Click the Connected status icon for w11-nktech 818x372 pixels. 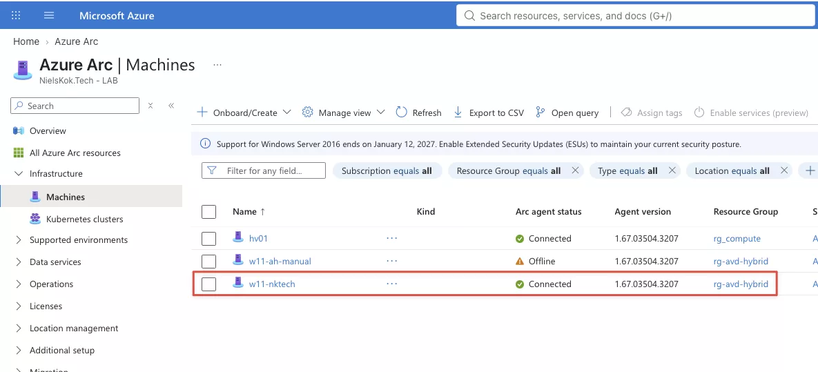point(520,284)
